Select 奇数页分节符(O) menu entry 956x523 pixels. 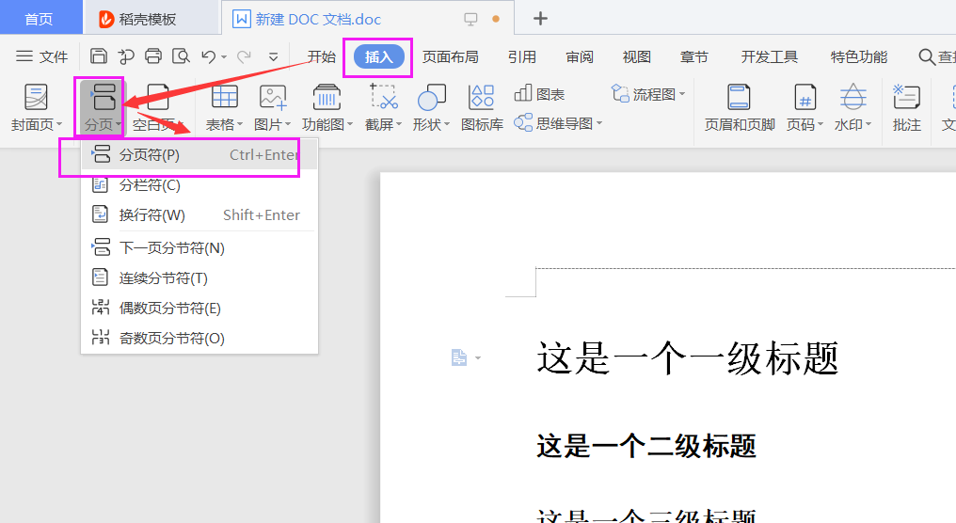coord(199,338)
